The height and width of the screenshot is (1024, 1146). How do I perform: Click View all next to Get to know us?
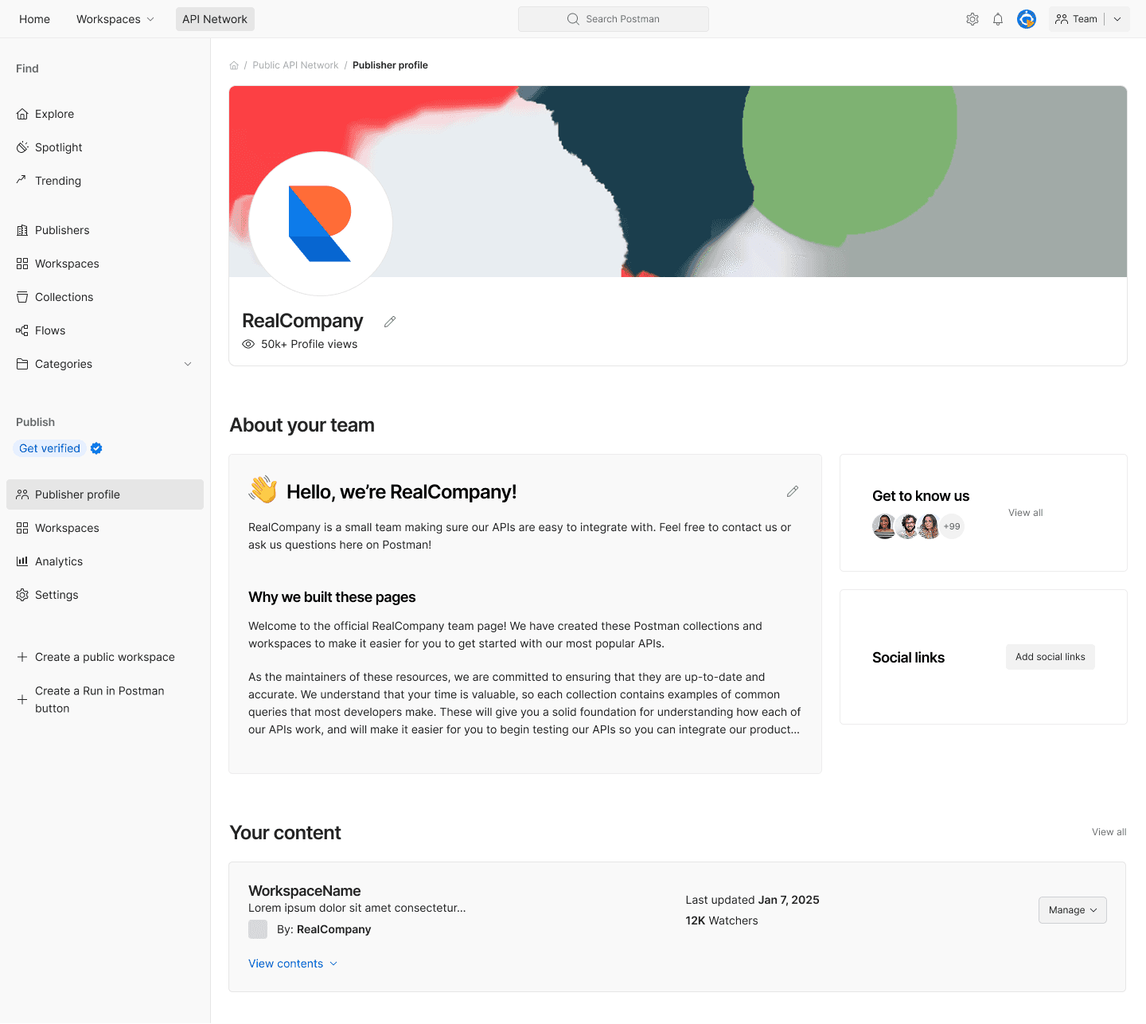pyautogui.click(x=1025, y=513)
